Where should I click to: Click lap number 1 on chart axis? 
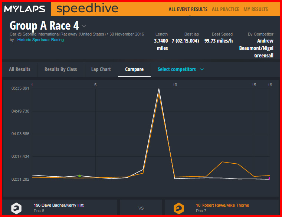(x=32, y=85)
